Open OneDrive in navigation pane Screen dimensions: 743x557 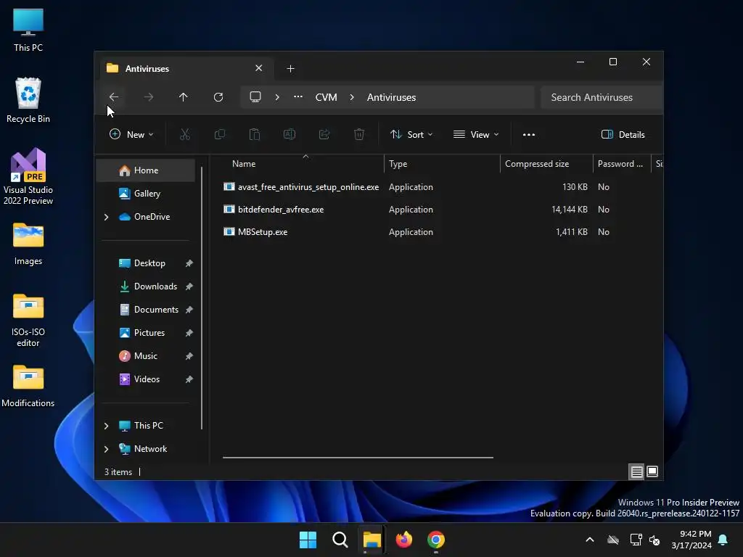[152, 217]
